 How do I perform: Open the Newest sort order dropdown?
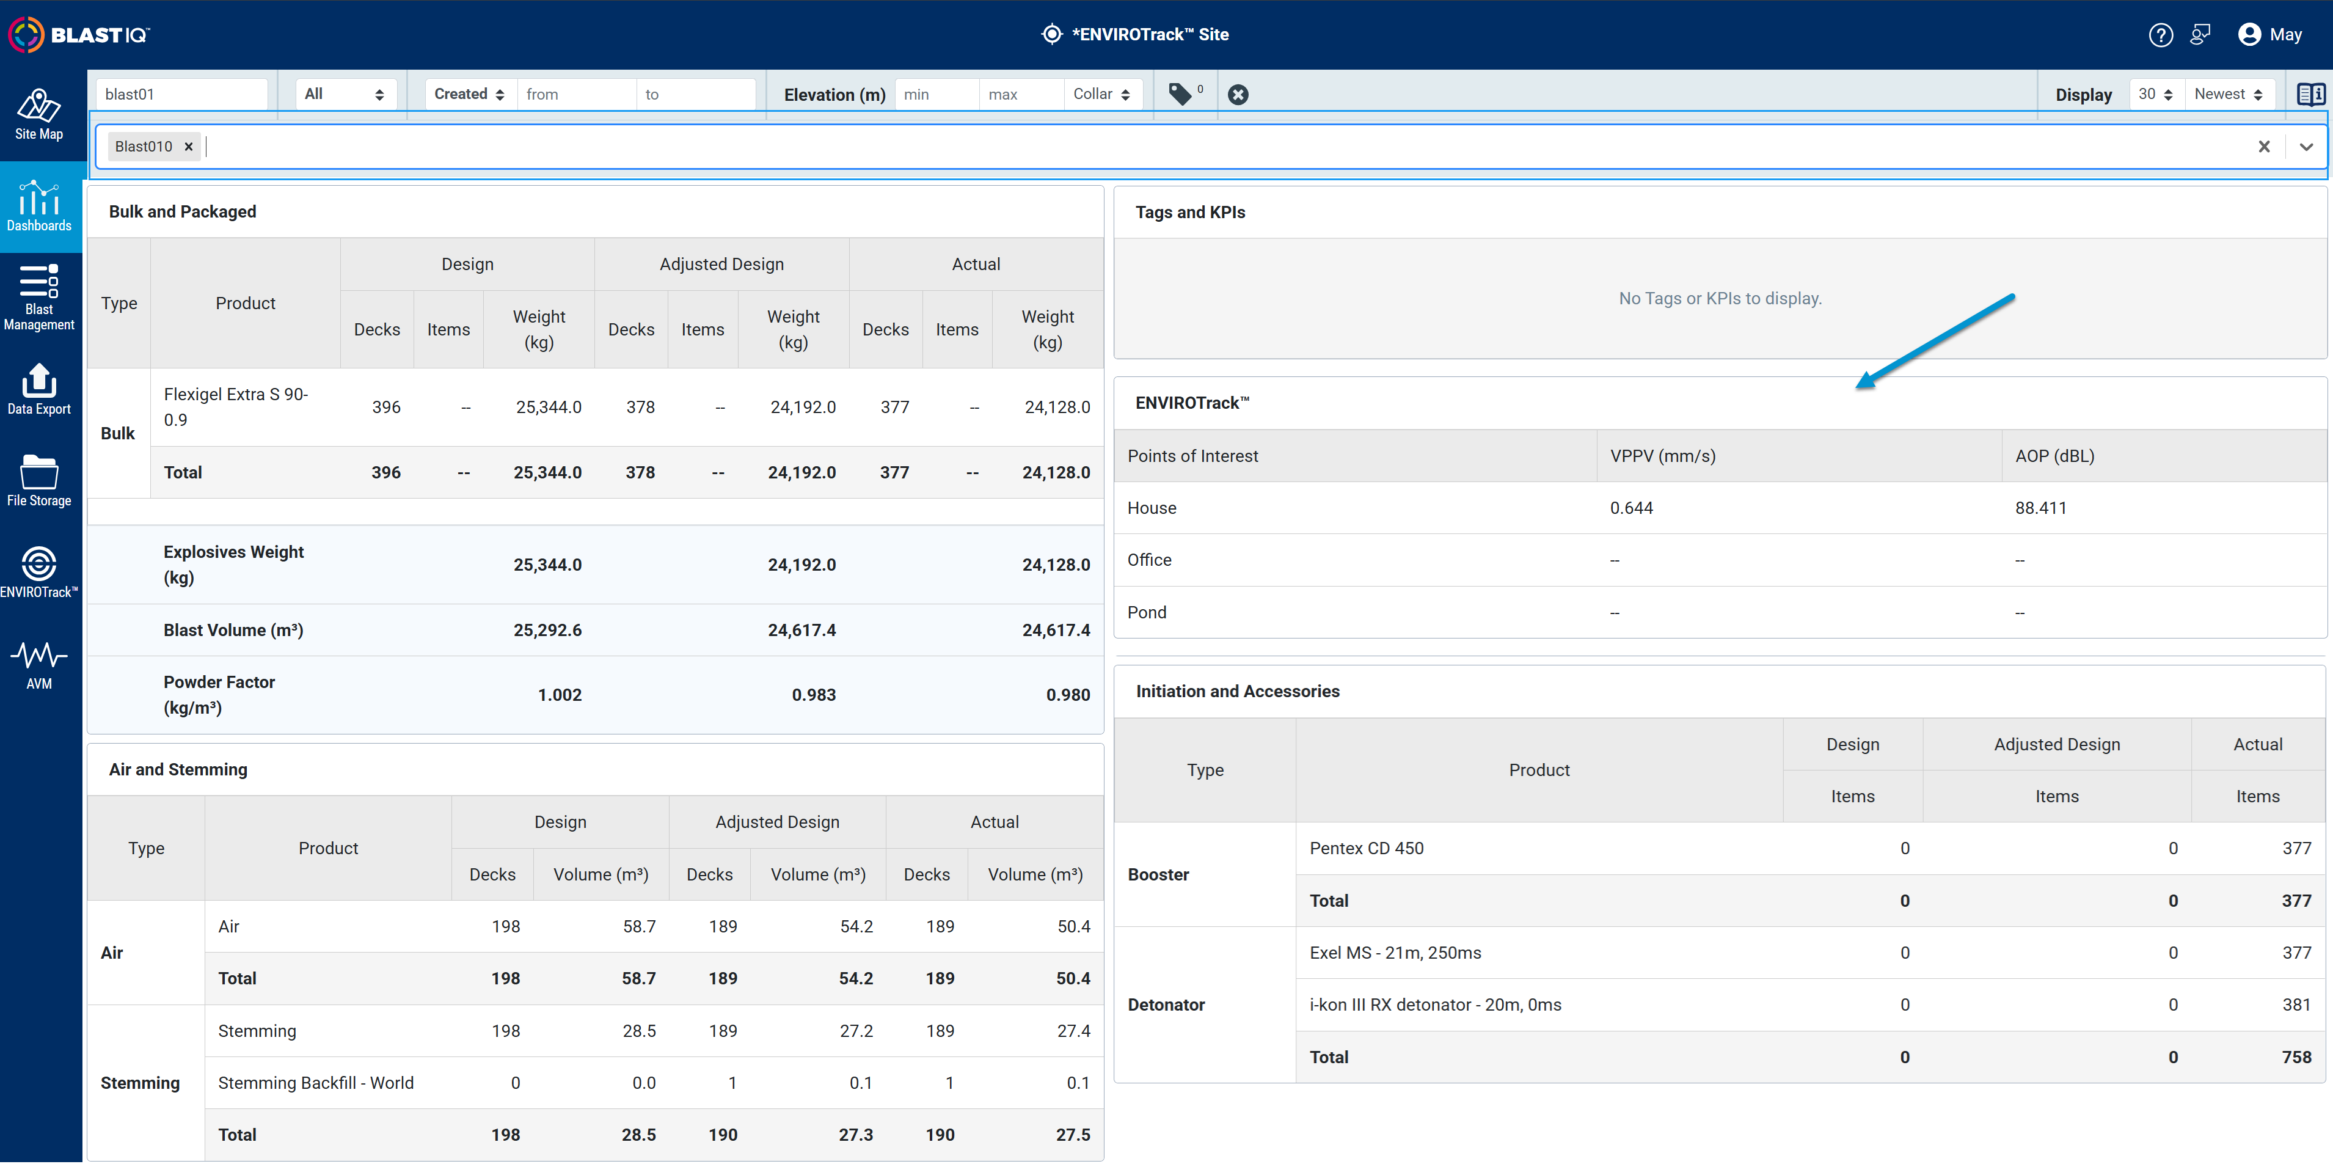pos(2229,94)
